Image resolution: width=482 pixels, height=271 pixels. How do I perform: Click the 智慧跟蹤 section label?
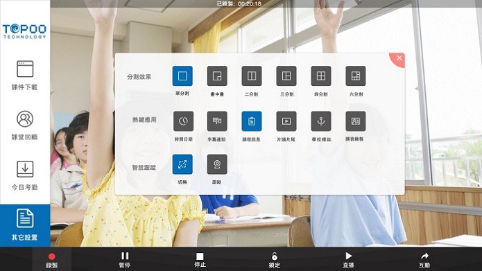[x=144, y=168]
